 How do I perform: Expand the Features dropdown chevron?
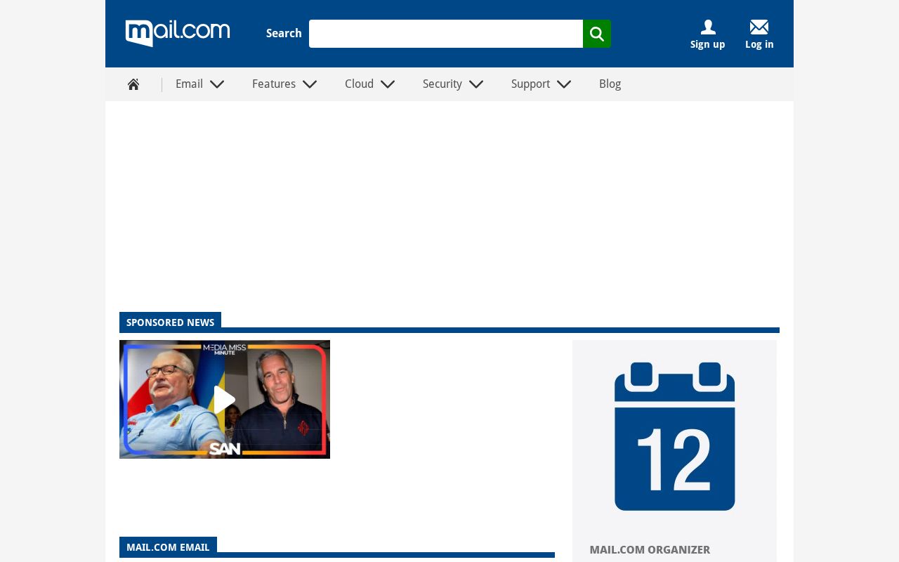(310, 84)
